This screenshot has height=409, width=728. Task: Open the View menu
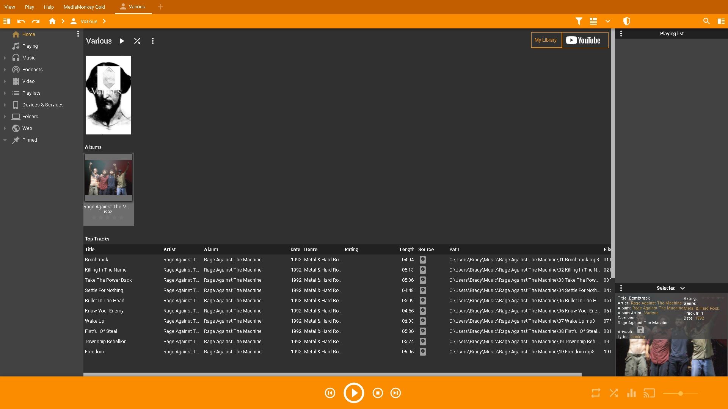pyautogui.click(x=10, y=6)
